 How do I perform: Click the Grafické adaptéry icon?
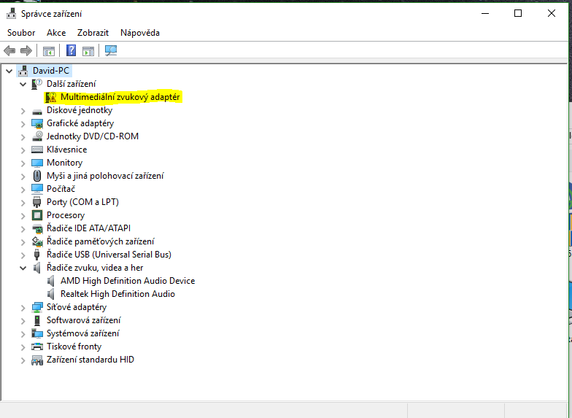36,124
